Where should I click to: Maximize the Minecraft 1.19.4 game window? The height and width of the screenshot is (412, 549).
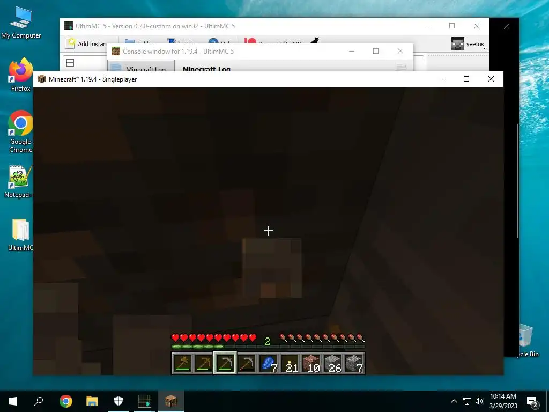click(466, 79)
